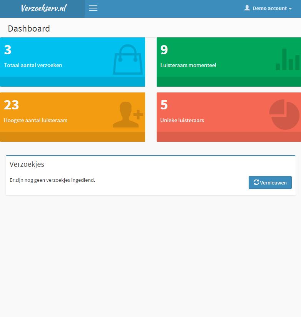The height and width of the screenshot is (317, 301).
Task: Open the Demo account dropdown
Action: pyautogui.click(x=268, y=8)
